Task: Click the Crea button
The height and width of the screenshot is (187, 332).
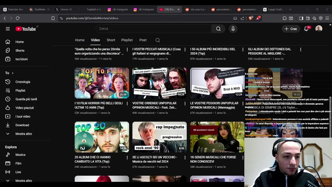Action: (290, 29)
